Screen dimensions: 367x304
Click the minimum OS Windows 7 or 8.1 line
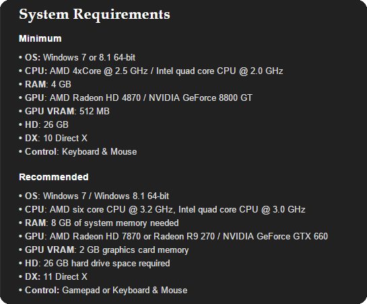coord(77,58)
